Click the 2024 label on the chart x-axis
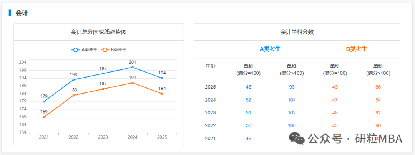 [133, 137]
